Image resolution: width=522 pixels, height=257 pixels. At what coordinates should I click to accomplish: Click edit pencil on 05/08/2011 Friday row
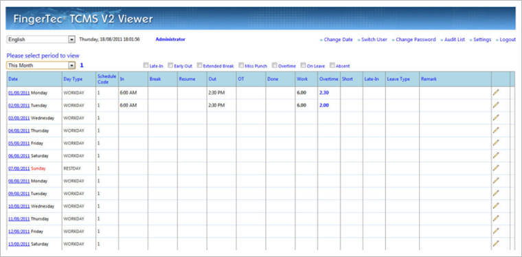(496, 143)
